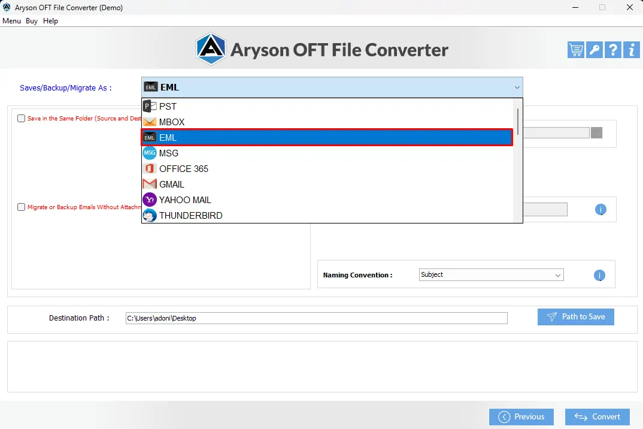This screenshot has height=429, width=643.
Task: Select MSG from the format list
Action: click(327, 153)
